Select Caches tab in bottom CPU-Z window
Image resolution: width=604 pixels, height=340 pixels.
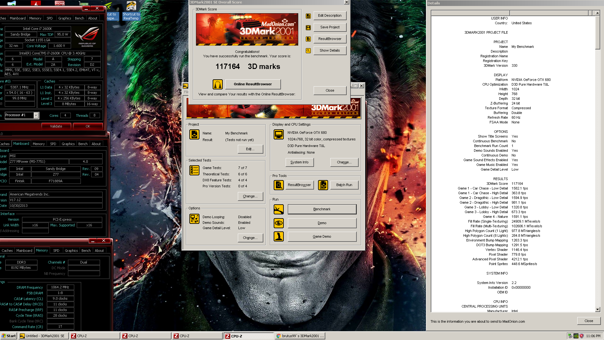click(7, 251)
